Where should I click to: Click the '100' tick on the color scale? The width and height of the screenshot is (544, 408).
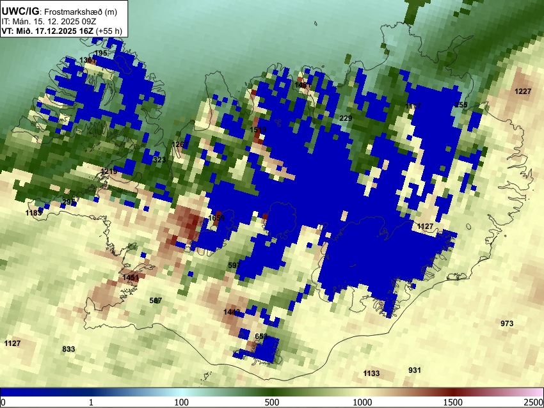click(182, 402)
